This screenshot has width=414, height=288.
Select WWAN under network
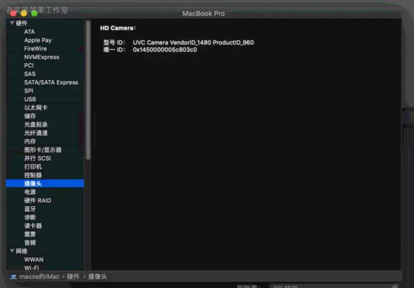[x=34, y=259]
